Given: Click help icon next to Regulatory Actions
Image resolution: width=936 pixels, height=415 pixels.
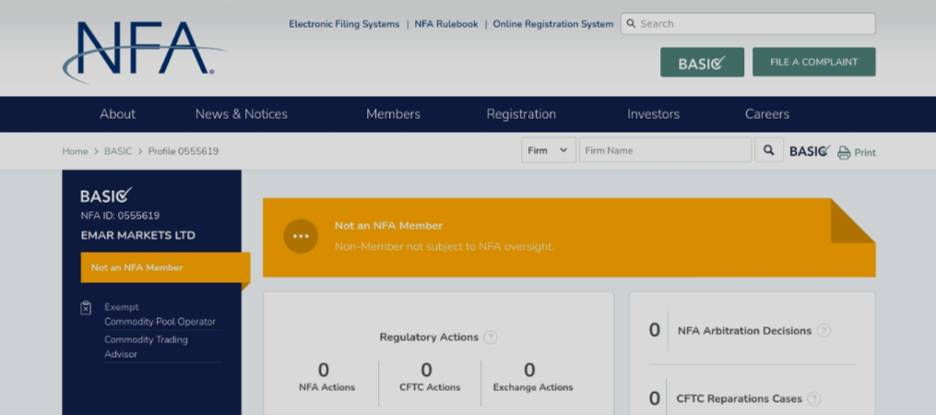Looking at the screenshot, I should pos(491,338).
